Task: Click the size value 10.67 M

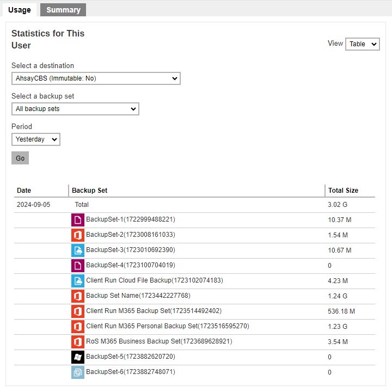Action: pos(340,250)
